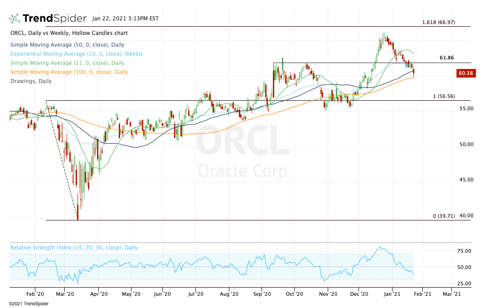Select Simple Moving Average (50) legend entry

click(67, 45)
